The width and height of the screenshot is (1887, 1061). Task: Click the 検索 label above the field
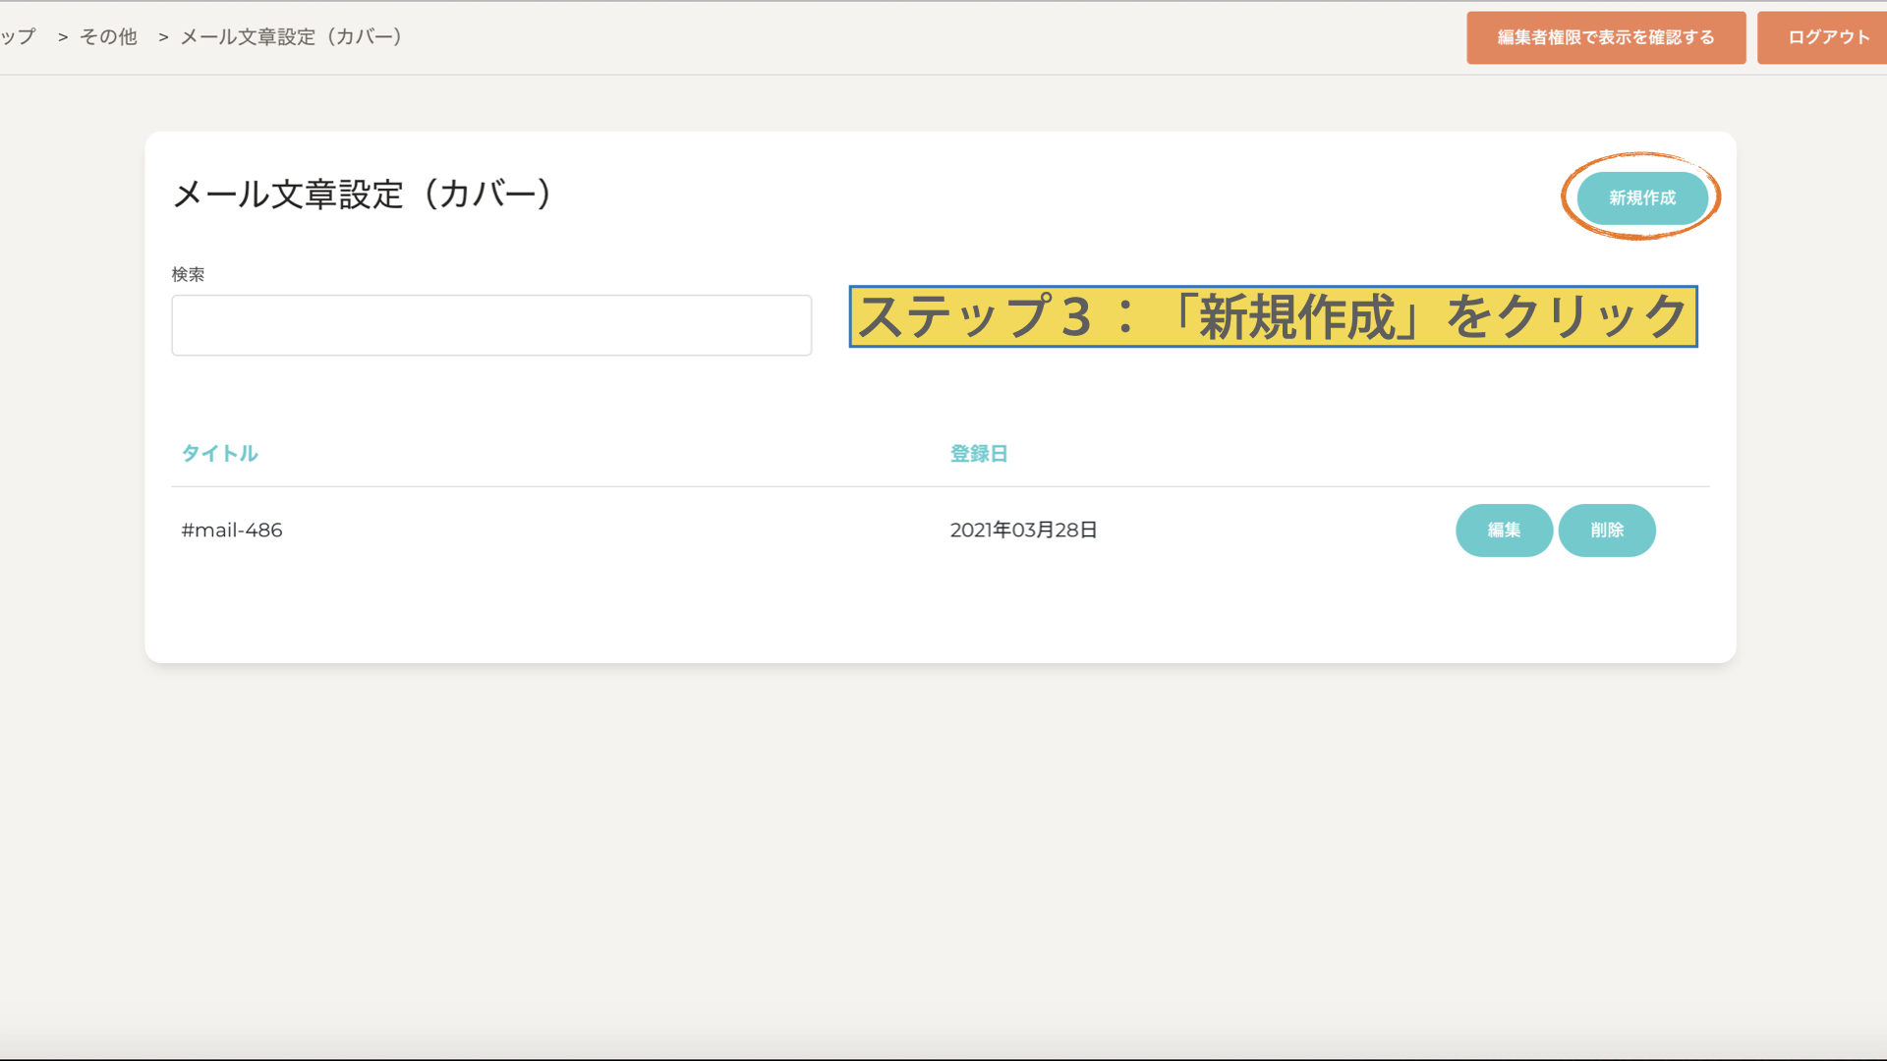point(188,274)
